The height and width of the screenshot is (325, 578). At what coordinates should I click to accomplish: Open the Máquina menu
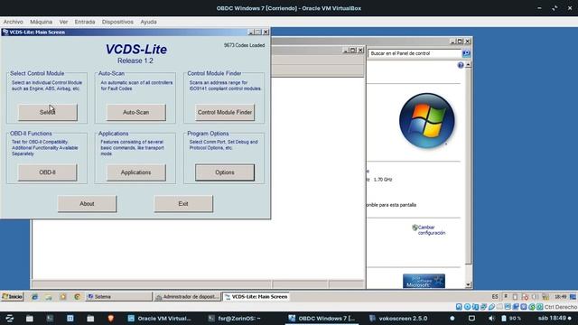pyautogui.click(x=41, y=22)
